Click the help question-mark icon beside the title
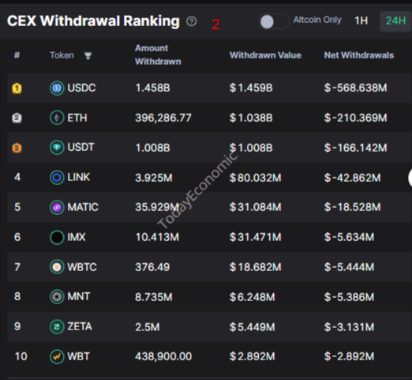412x380 pixels. (x=191, y=21)
